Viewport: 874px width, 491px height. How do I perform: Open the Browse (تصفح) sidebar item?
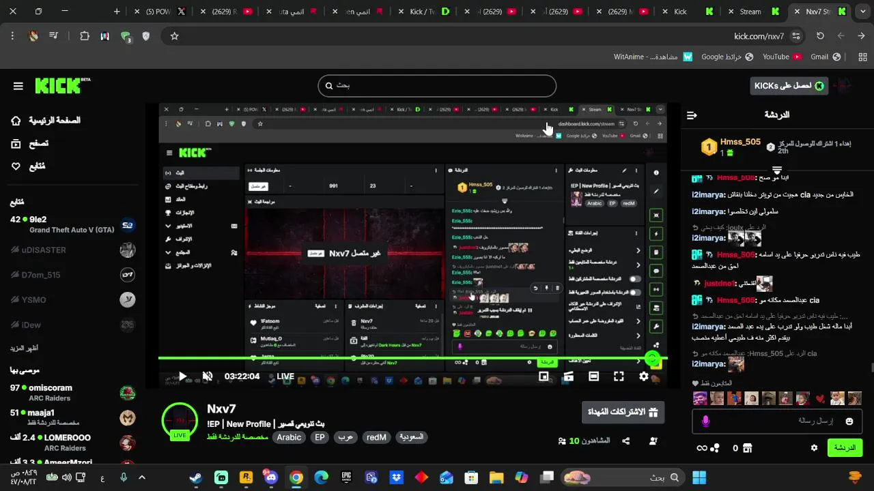pos(29,143)
